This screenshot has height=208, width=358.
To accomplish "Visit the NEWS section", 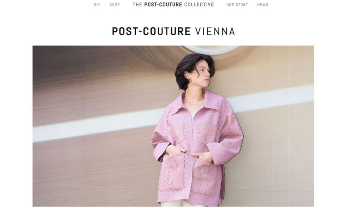I will pyautogui.click(x=263, y=5).
